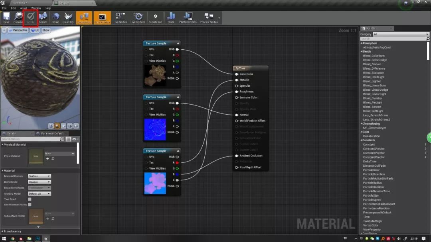The height and width of the screenshot is (242, 431).
Task: Click the Phys Material None swatch
Action: tap(36, 157)
